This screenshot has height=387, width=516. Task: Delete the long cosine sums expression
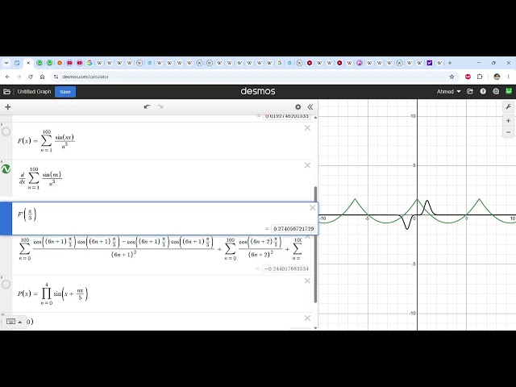point(307,236)
